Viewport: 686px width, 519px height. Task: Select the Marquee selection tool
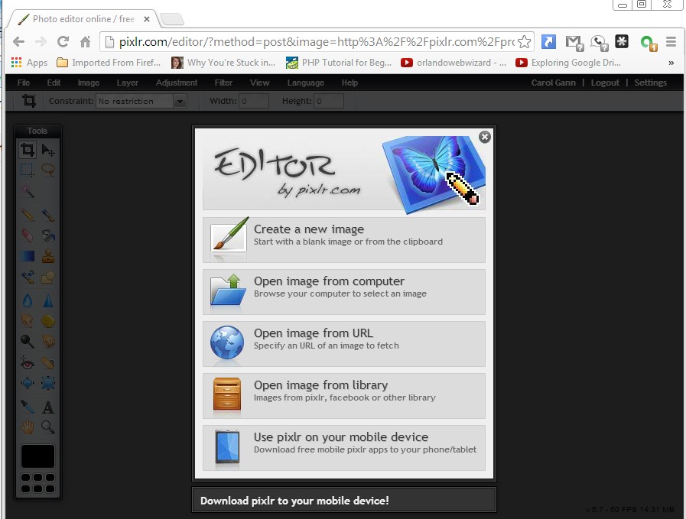pos(27,170)
